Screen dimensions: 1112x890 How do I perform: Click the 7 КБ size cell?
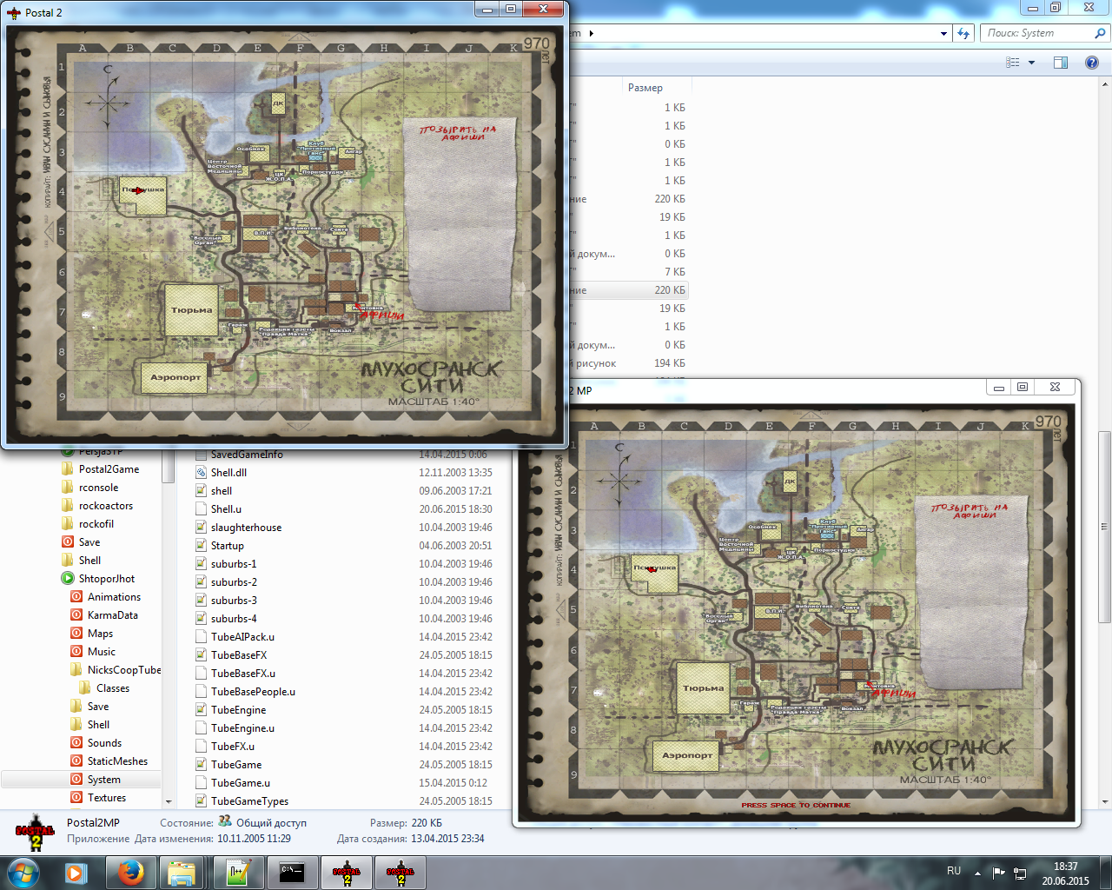click(x=675, y=272)
